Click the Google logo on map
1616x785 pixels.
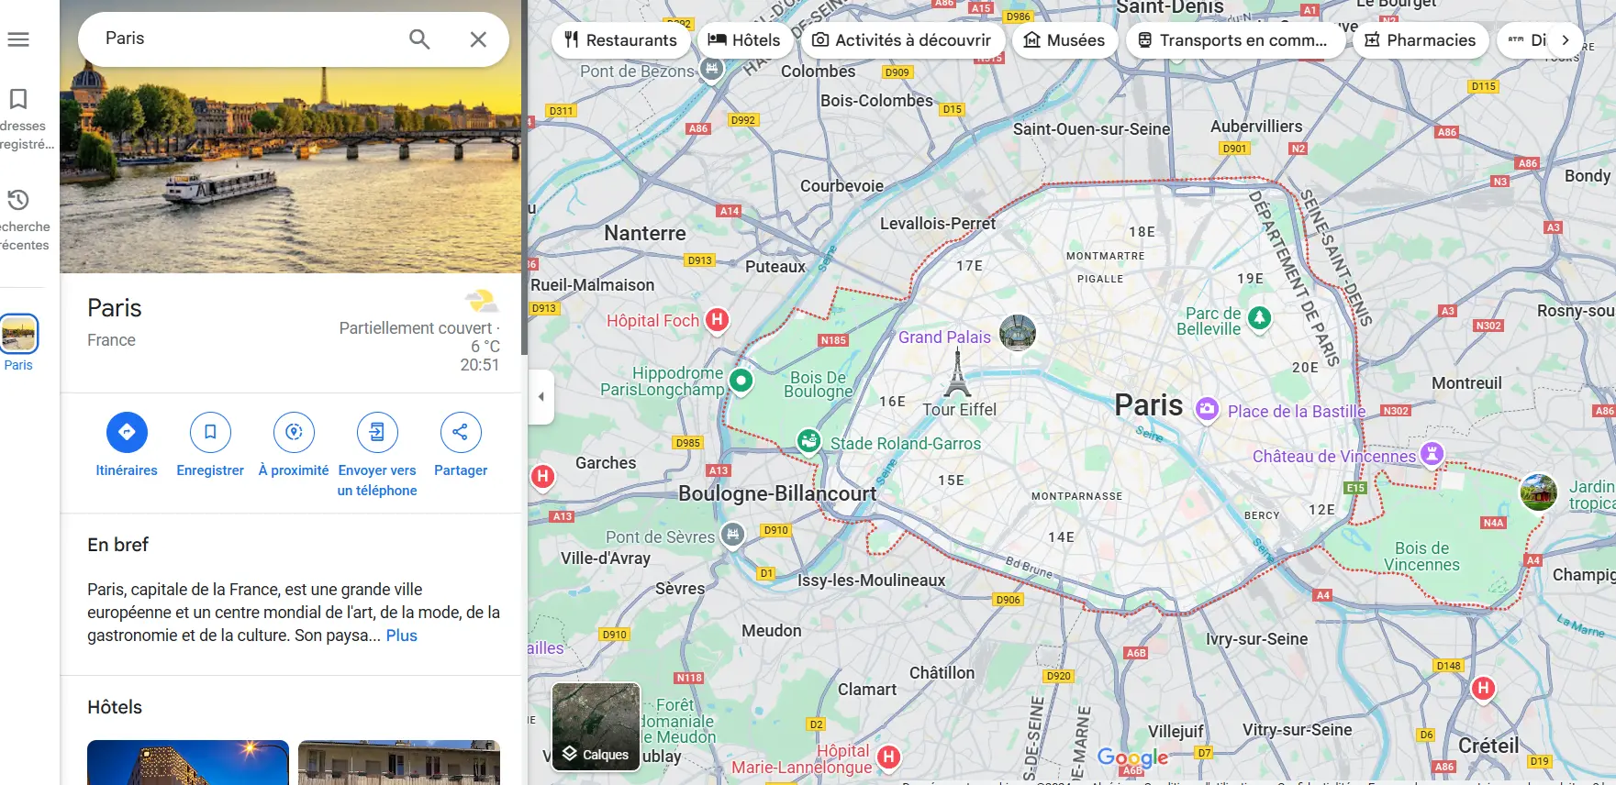click(1132, 757)
